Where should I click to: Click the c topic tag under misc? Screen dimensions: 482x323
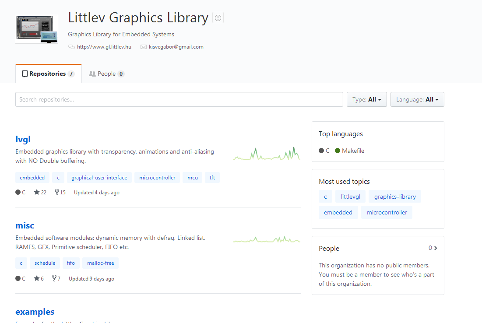point(21,263)
